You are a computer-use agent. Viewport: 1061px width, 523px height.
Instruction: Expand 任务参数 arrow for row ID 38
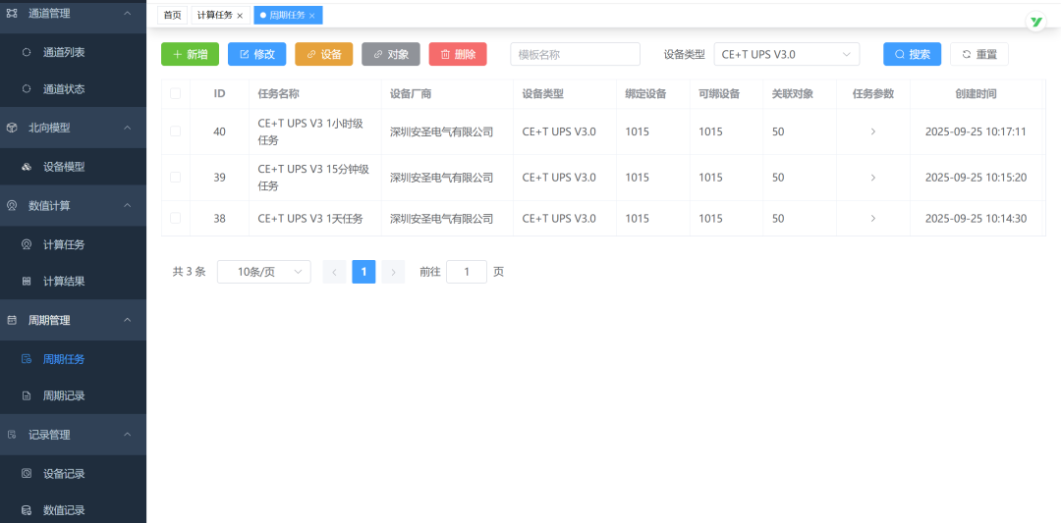(x=872, y=219)
